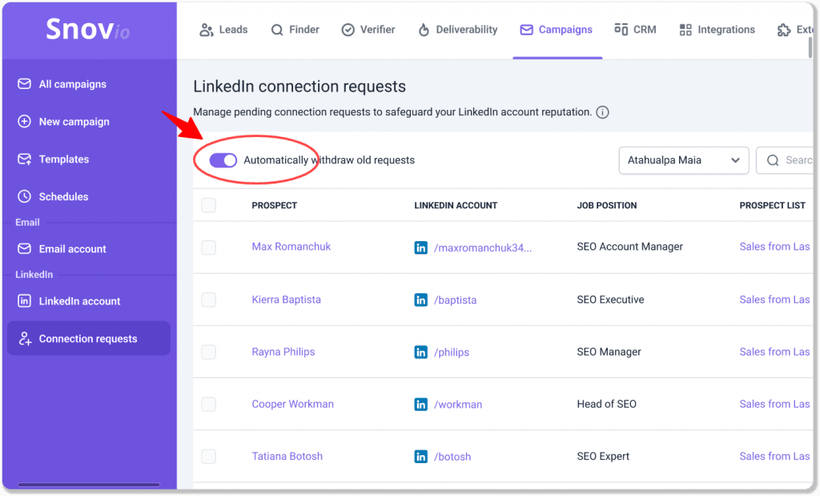Disable Automatically withdraw old requests
Image resolution: width=820 pixels, height=496 pixels.
[x=223, y=160]
